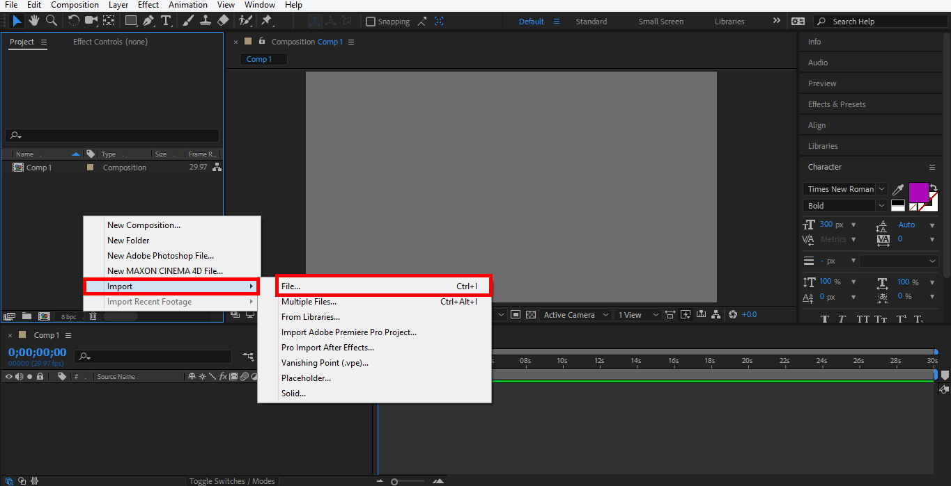Select the Pen tool

click(148, 21)
